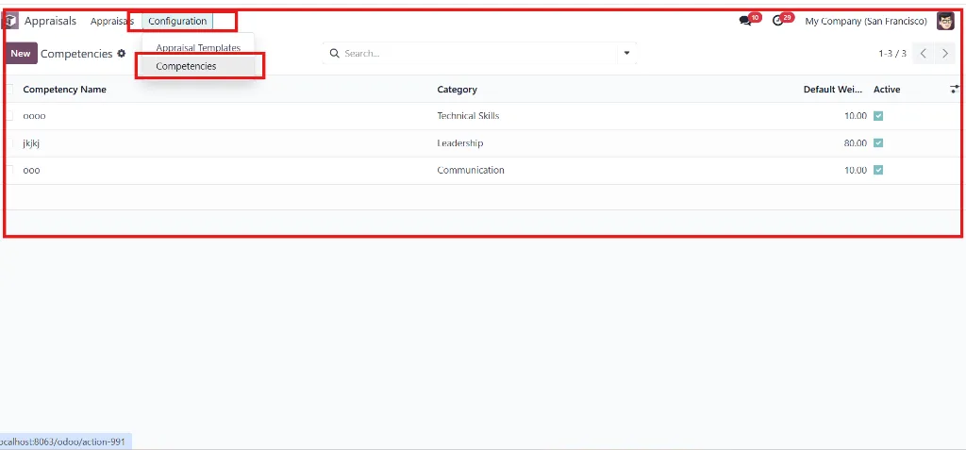Open the Appraisals app home icon
Screen dimensions: 966x450
pyautogui.click(x=10, y=21)
